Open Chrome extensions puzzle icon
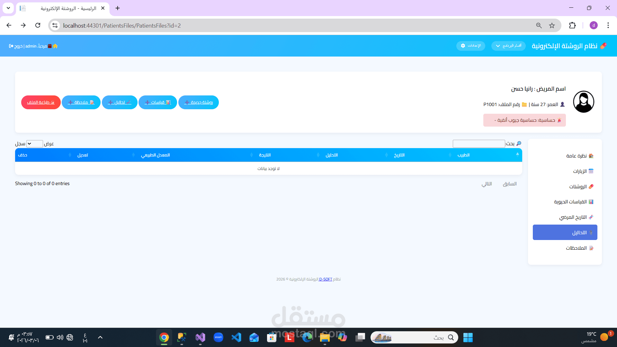The image size is (617, 347). (x=572, y=25)
